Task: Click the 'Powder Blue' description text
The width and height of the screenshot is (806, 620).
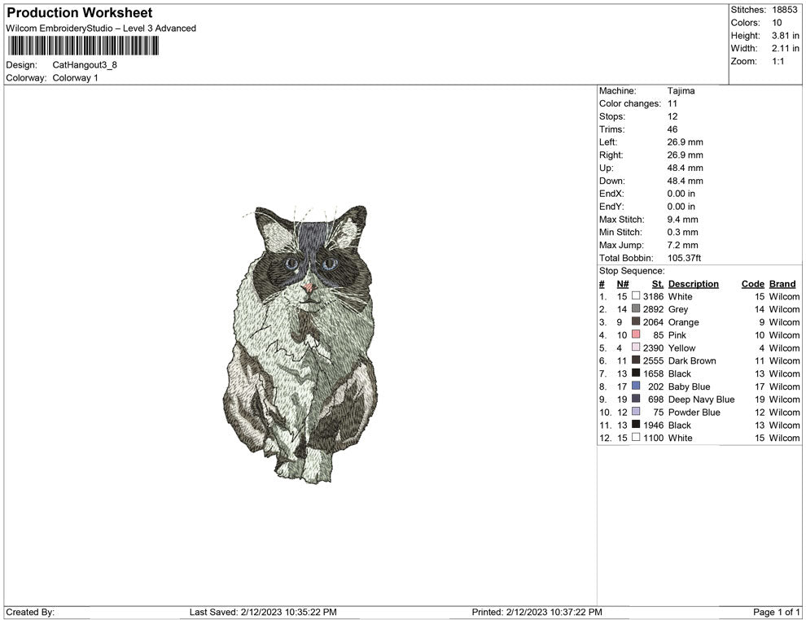Action: (x=694, y=412)
